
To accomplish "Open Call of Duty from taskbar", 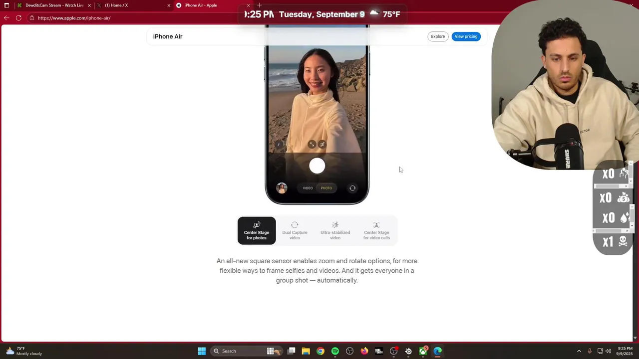I will click(x=379, y=351).
